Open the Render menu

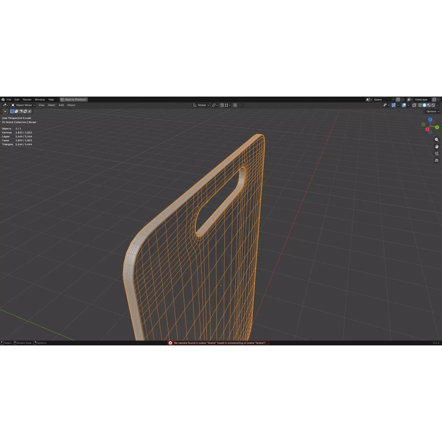coord(27,99)
